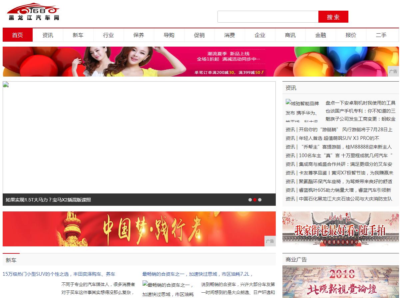Open 15万级热门小型SUV的个性之选 article
Image resolution: width=401 pixels, height=298 pixels.
[x=59, y=274]
